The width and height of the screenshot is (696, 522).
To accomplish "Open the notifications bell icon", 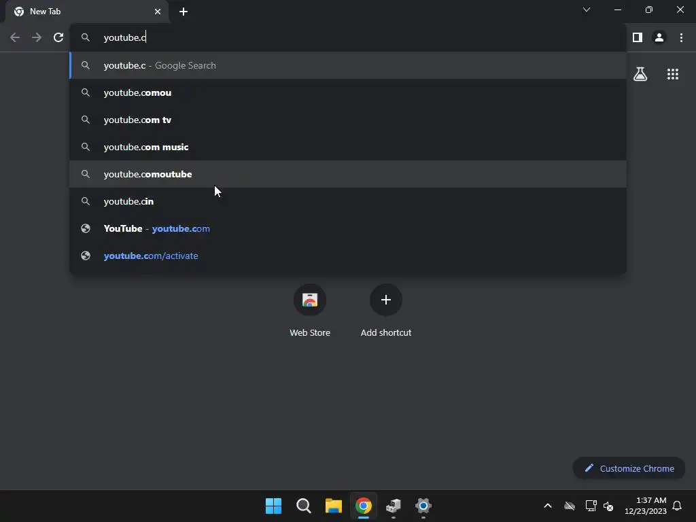I will (677, 506).
